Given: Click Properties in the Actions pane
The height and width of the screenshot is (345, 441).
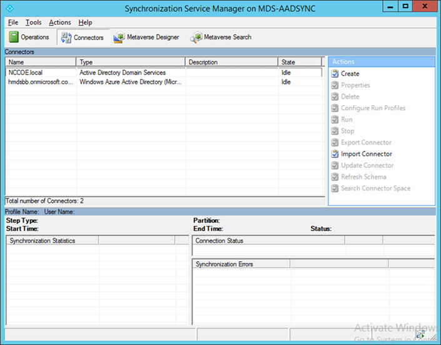Looking at the screenshot, I should tap(355, 85).
